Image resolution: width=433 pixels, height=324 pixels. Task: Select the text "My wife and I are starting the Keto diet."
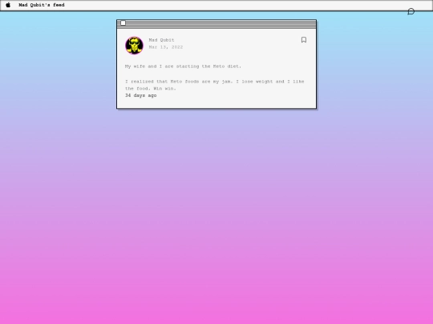[x=183, y=66]
